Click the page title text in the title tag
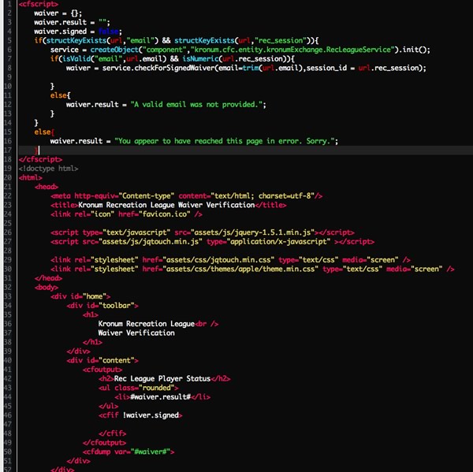 166,205
